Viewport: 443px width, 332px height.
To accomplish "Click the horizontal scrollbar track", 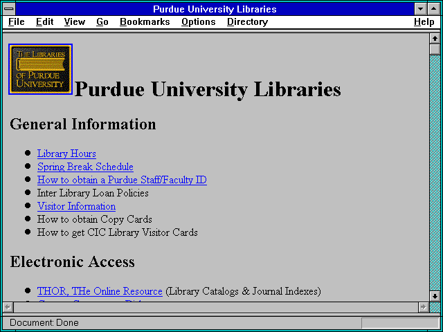I will (215, 307).
